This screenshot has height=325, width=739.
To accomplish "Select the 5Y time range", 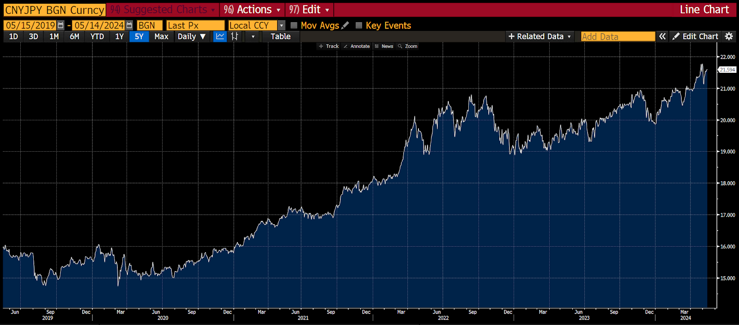I will pos(139,36).
